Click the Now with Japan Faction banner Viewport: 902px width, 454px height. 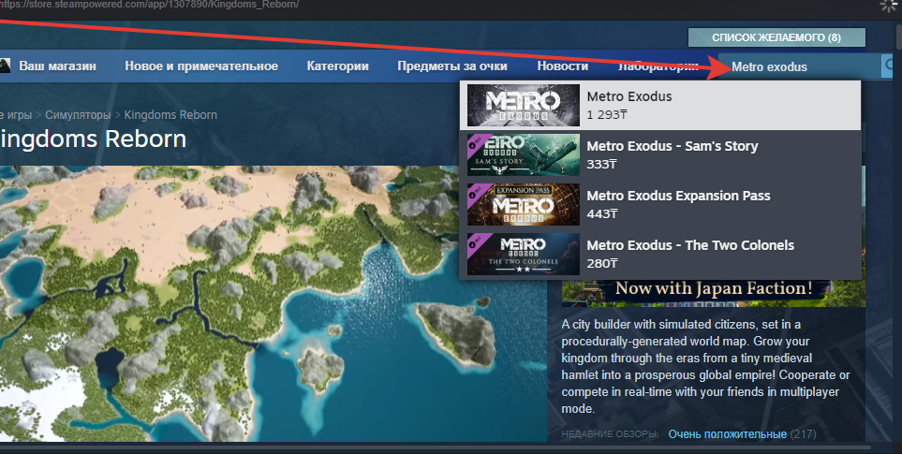(x=714, y=293)
